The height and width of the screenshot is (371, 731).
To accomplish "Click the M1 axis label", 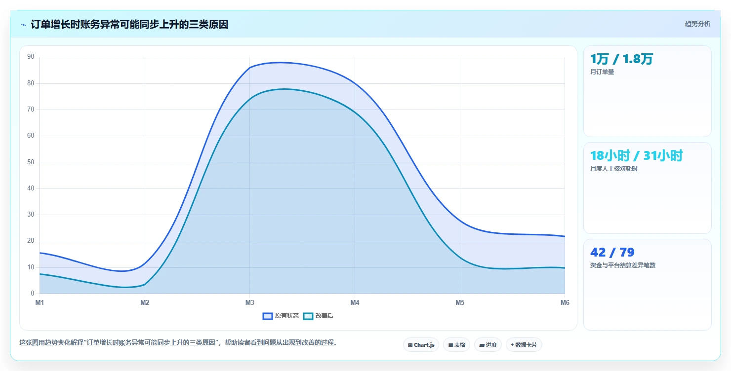I will click(x=40, y=302).
